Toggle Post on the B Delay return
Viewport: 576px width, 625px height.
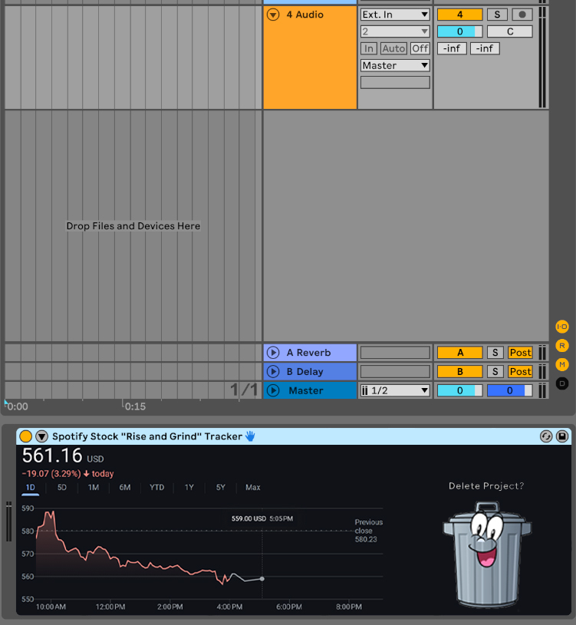(x=520, y=371)
